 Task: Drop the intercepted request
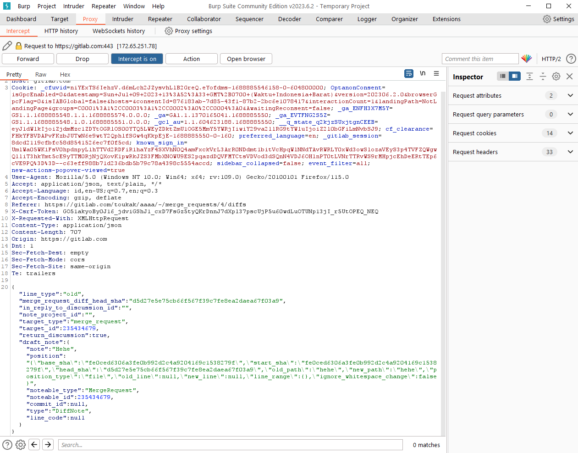pyautogui.click(x=83, y=59)
